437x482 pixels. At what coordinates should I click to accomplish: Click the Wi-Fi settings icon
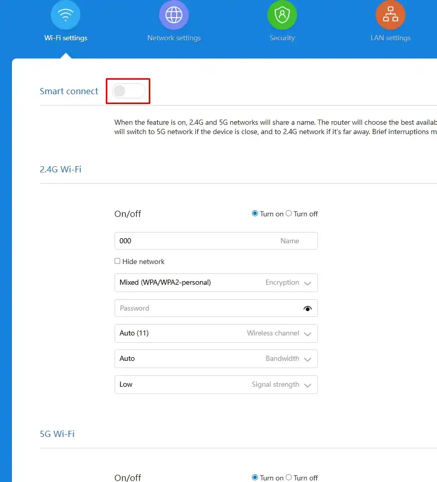pos(65,16)
